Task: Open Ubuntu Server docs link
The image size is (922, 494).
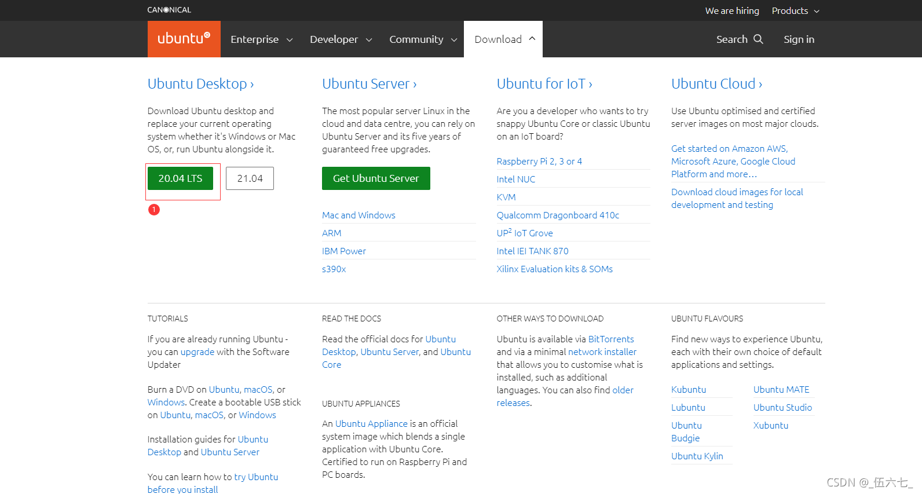Action: point(390,352)
